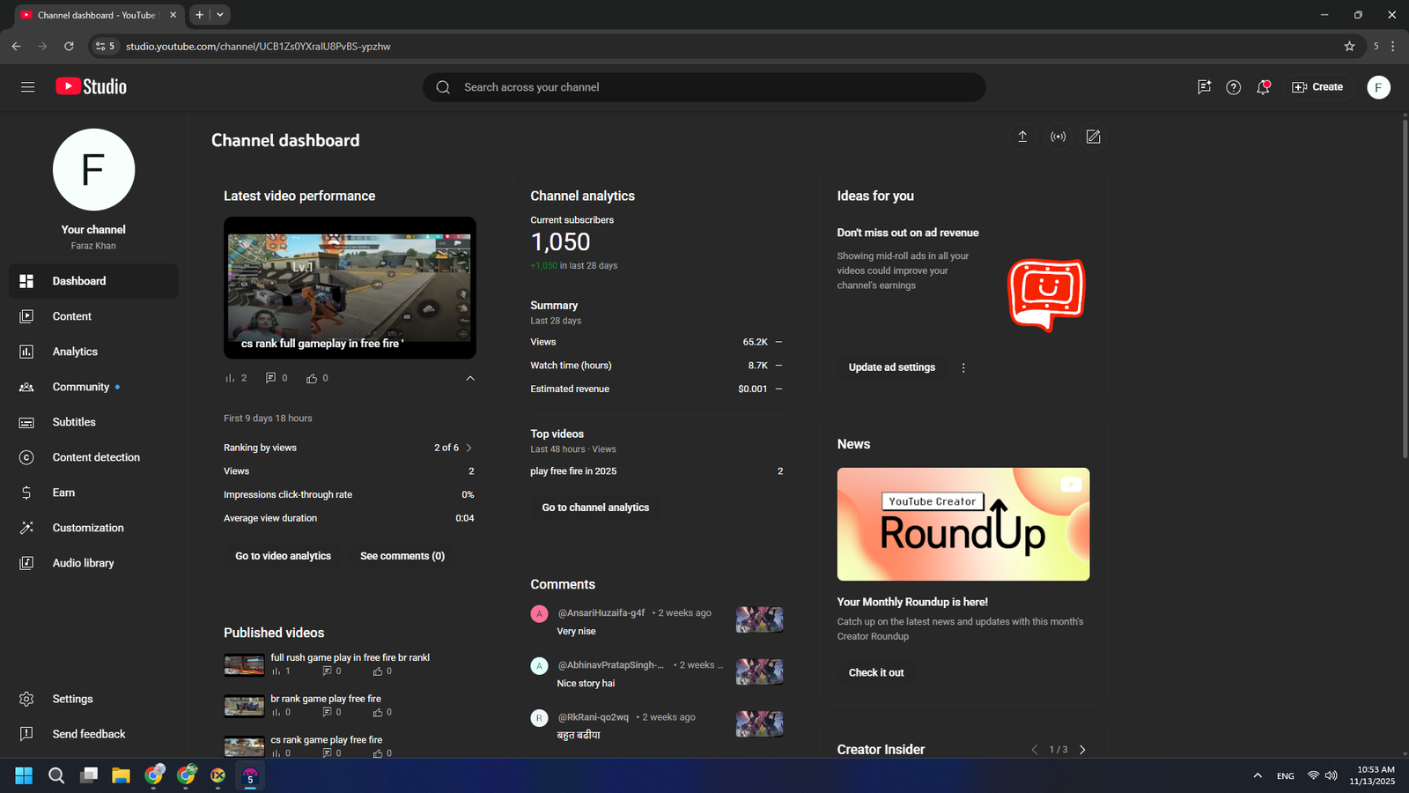This screenshot has height=793, width=1409.
Task: Open the notifications bell
Action: [x=1263, y=87]
